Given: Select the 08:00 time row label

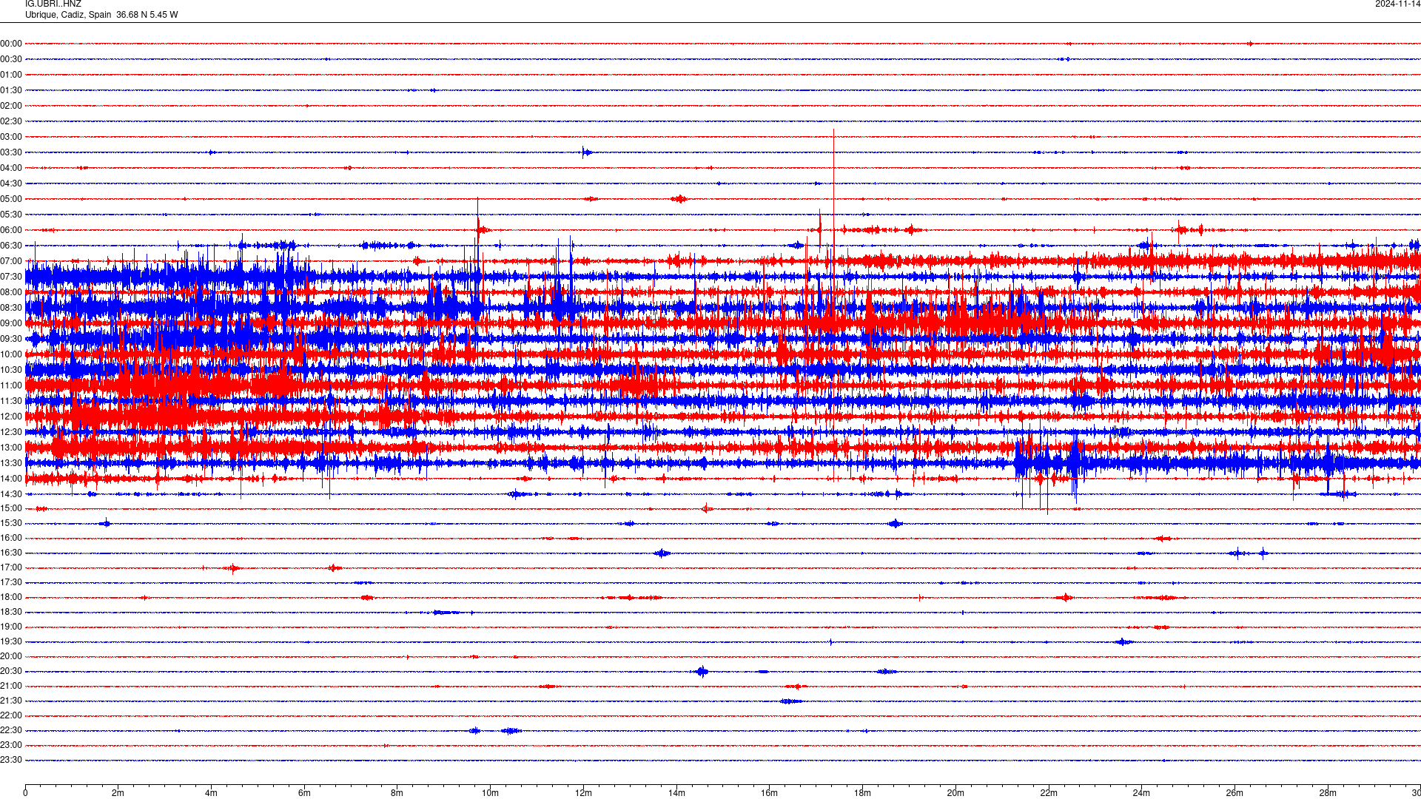Looking at the screenshot, I should [11, 292].
